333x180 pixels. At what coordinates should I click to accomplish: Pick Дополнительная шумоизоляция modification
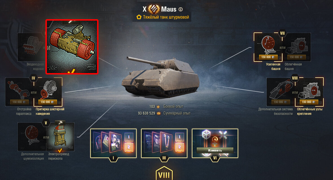point(32,137)
